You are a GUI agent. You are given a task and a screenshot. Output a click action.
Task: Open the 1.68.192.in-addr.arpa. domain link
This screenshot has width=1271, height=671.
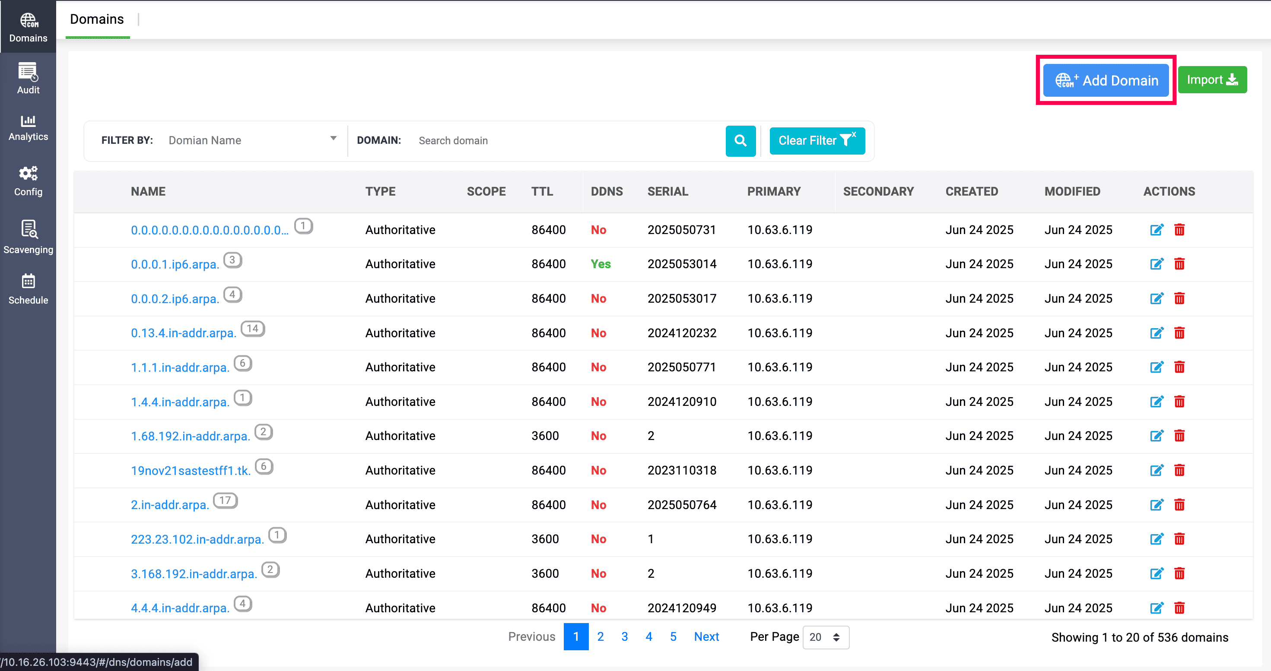pyautogui.click(x=191, y=436)
